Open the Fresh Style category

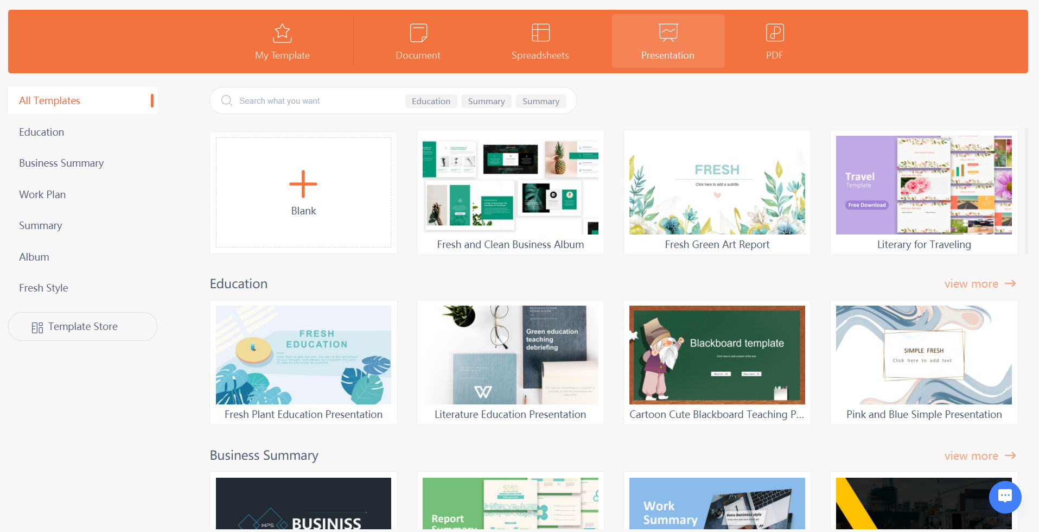43,288
